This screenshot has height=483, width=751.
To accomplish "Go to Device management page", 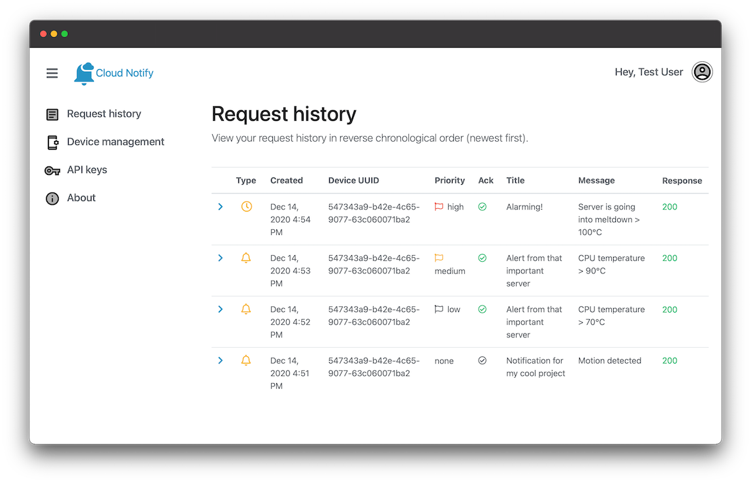I will pos(115,142).
